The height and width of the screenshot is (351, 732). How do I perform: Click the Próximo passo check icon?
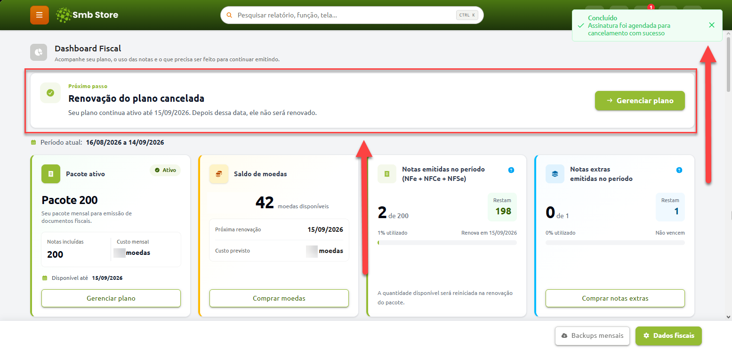(x=50, y=93)
